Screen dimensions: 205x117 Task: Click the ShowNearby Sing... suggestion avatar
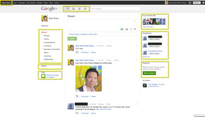click(145, 52)
